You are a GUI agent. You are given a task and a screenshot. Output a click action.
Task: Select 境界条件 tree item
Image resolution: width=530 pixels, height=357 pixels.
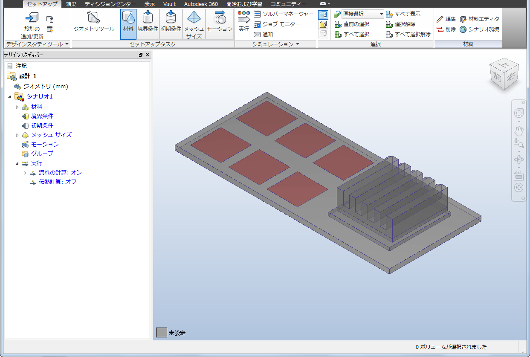tap(38, 116)
